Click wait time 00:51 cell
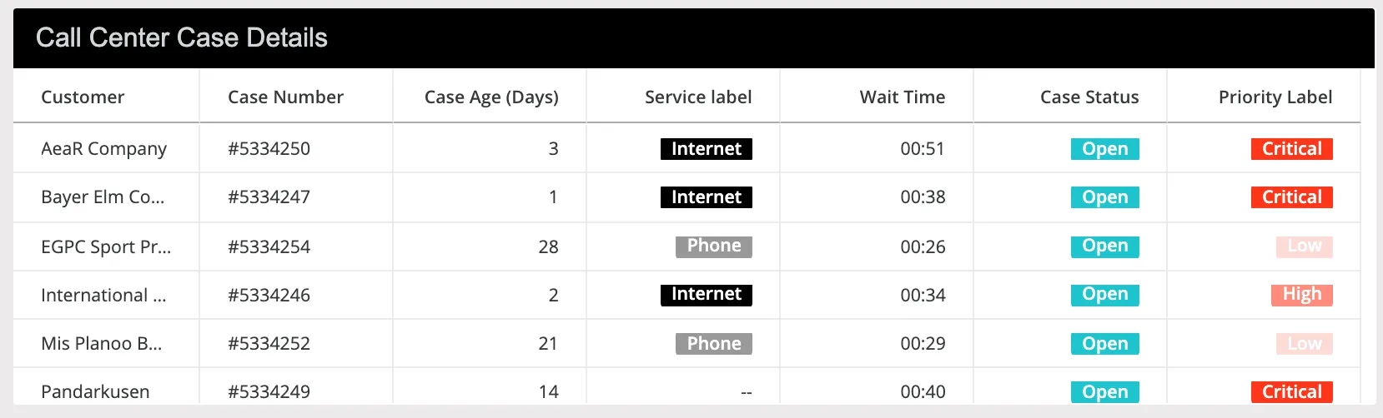Image resolution: width=1383 pixels, height=418 pixels. click(922, 149)
